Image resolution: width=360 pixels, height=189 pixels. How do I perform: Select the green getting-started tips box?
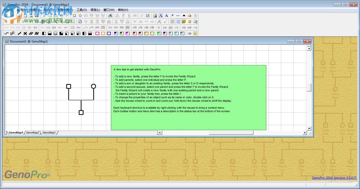pyautogui.click(x=189, y=98)
